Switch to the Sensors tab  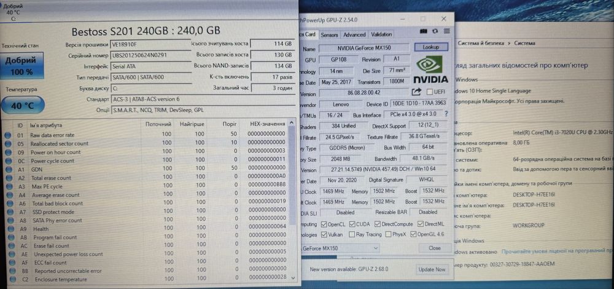(x=329, y=35)
